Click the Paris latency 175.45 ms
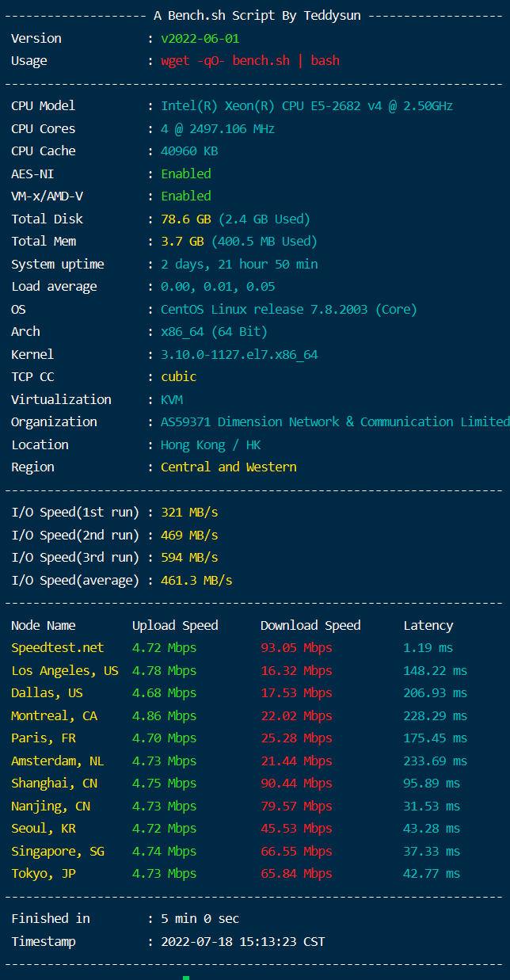This screenshot has width=510, height=980. pos(436,738)
